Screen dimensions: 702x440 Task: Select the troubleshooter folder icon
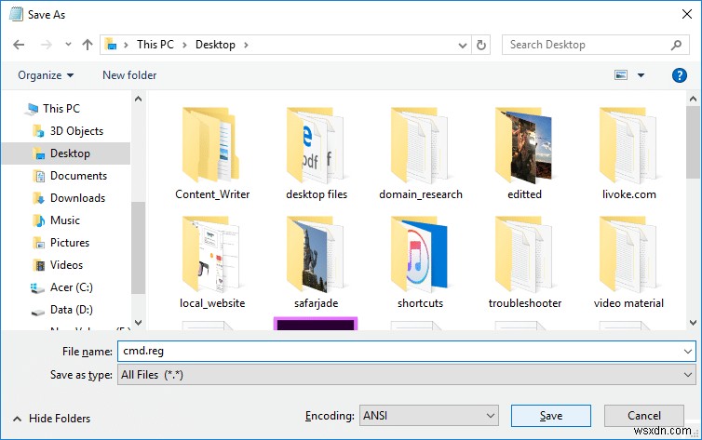[x=524, y=254]
